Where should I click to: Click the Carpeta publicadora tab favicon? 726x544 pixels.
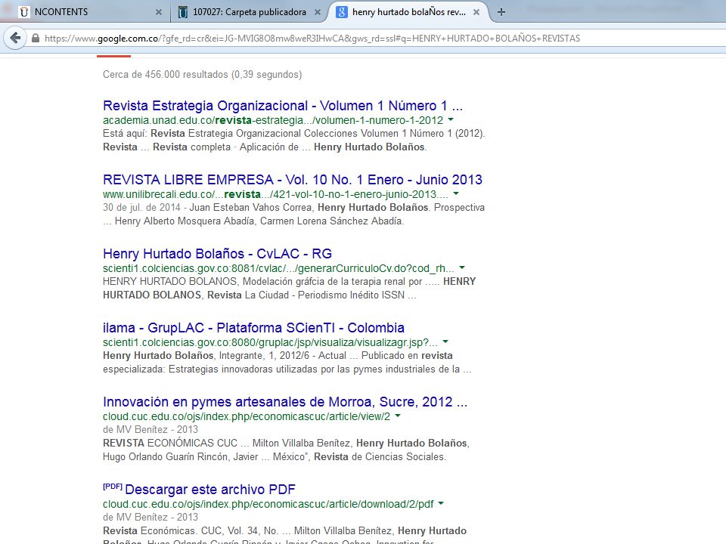coord(183,12)
